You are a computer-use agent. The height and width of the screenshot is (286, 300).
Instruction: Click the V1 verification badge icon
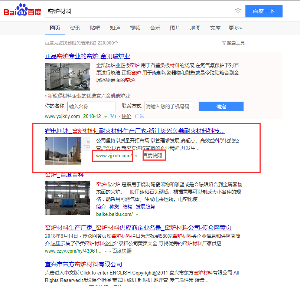[113, 116]
